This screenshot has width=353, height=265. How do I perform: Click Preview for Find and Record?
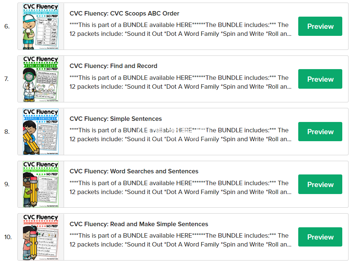coord(320,79)
